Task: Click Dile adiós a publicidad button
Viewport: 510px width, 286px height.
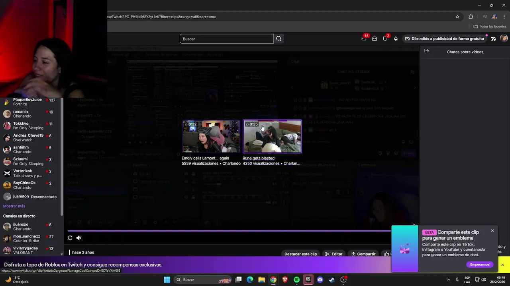Action: [x=444, y=39]
